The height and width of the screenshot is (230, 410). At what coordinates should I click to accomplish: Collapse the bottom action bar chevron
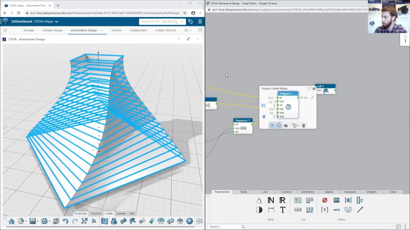[4, 218]
